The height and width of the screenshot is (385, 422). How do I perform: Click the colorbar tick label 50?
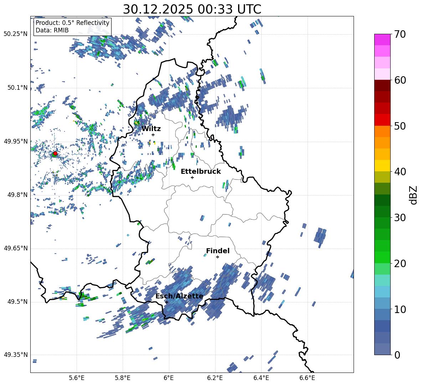click(x=400, y=126)
